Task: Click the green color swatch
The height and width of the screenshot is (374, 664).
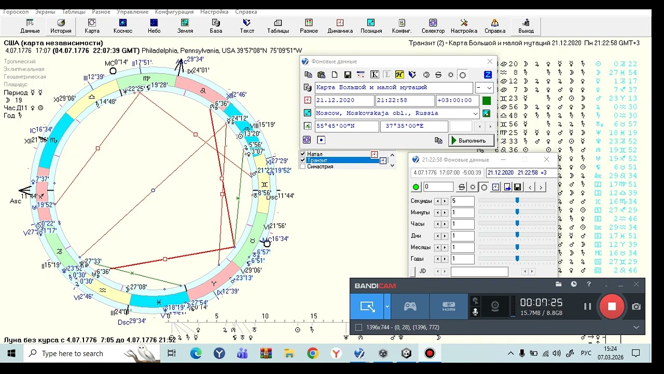Action: pyautogui.click(x=486, y=101)
